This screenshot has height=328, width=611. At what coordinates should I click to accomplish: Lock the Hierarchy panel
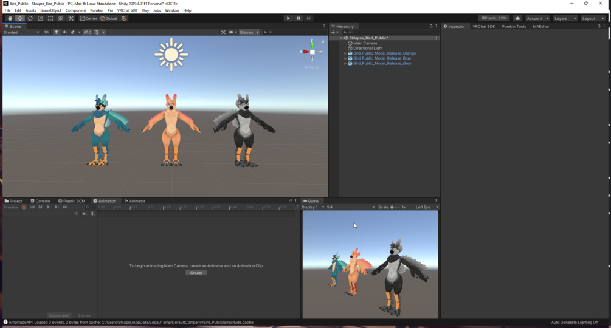(431, 26)
